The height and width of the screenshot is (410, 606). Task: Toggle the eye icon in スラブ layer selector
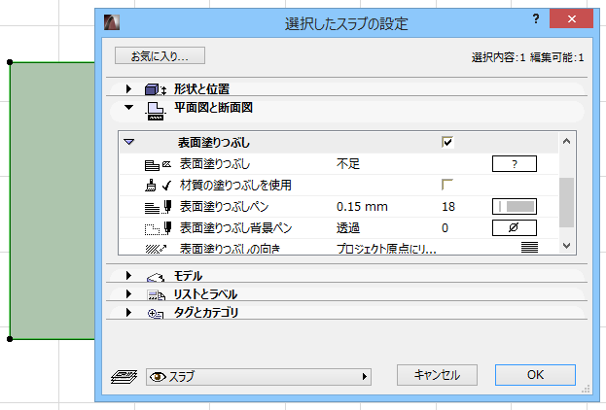coord(156,376)
